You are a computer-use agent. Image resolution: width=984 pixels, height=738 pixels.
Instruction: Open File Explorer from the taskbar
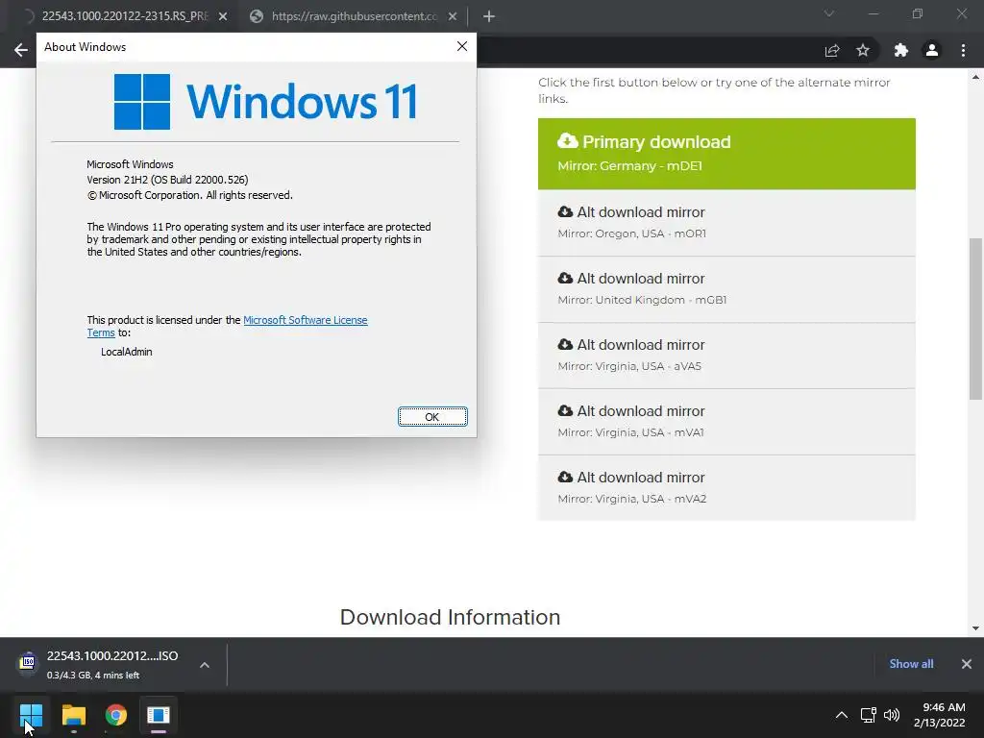[x=73, y=715]
